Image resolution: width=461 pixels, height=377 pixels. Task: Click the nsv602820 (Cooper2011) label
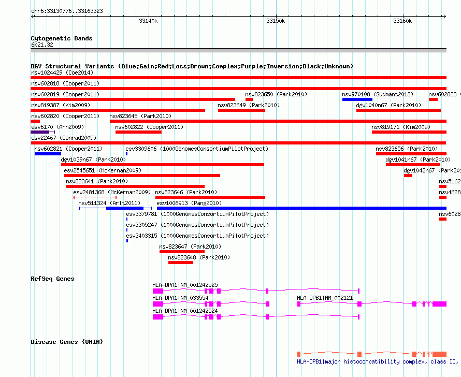(65, 116)
